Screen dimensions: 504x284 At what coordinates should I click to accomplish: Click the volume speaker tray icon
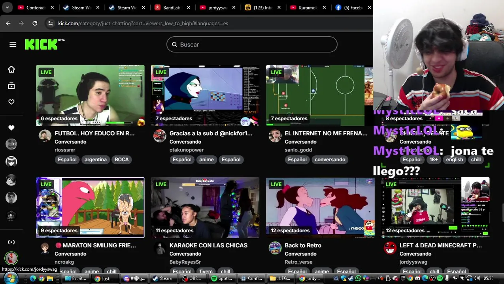pyautogui.click(x=477, y=278)
